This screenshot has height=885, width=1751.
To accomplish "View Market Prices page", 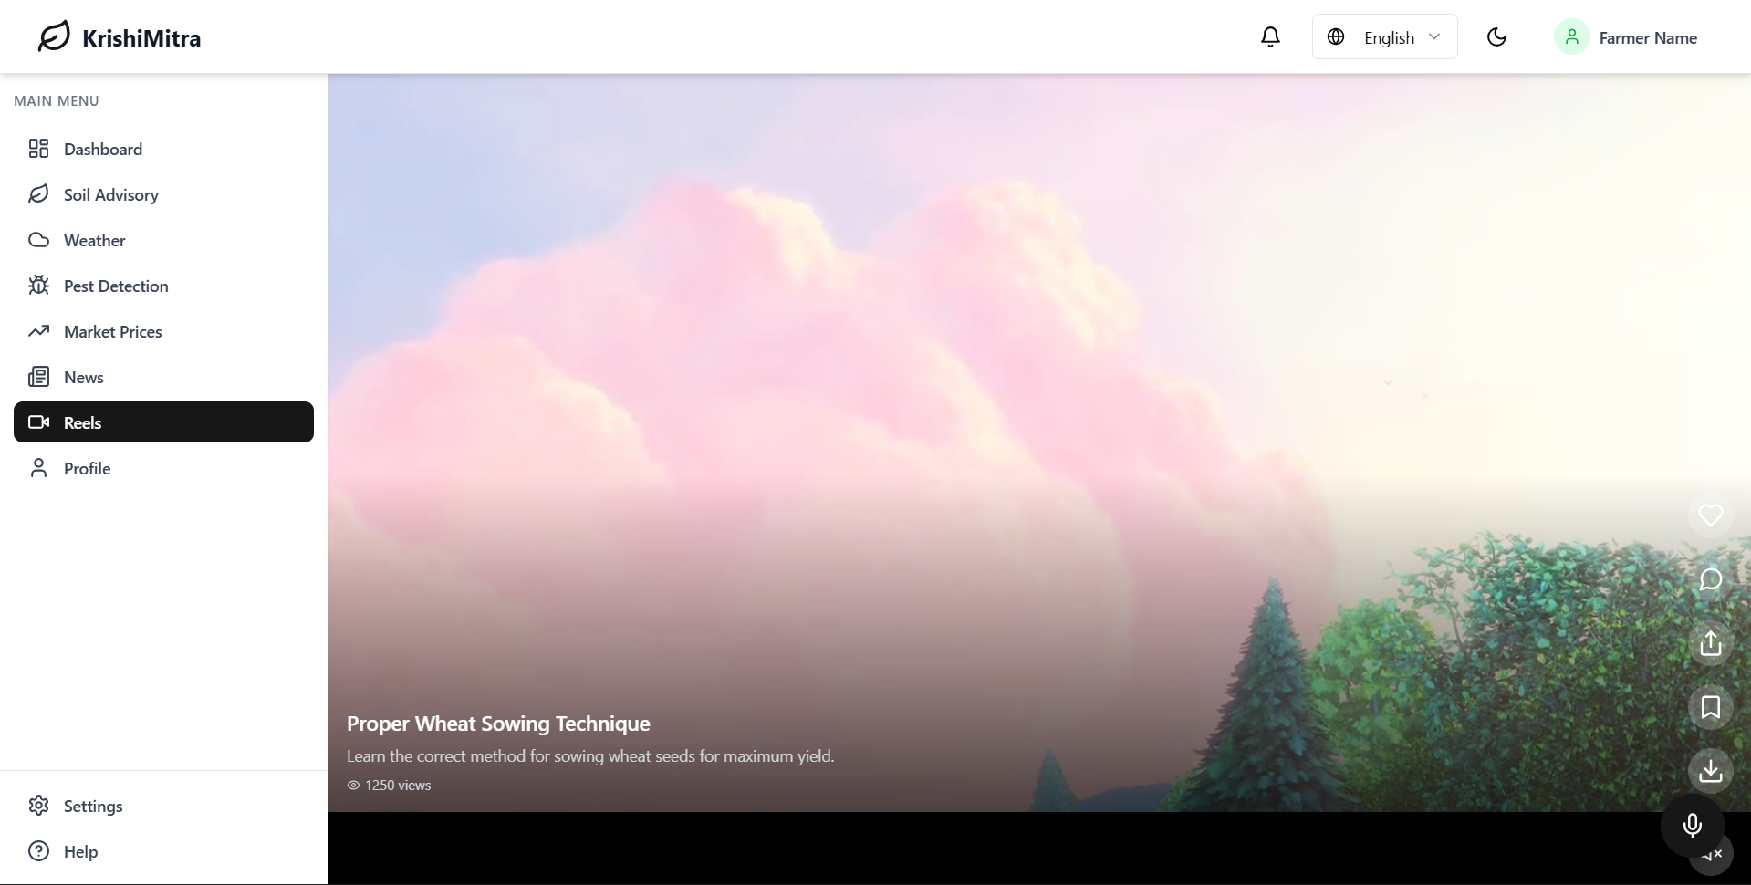I will coord(112,331).
